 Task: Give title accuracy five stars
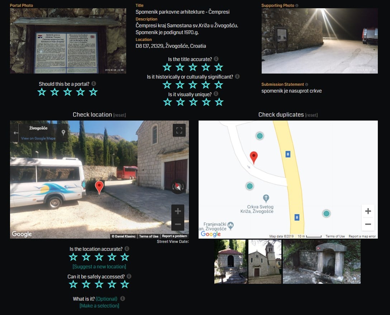[219, 67]
